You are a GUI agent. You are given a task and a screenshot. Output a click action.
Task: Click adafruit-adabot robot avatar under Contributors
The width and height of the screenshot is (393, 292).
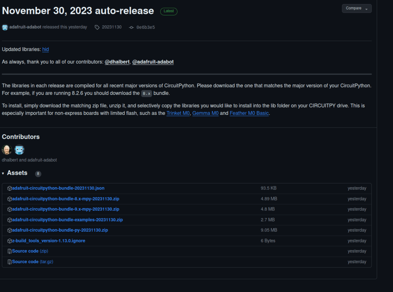pyautogui.click(x=19, y=149)
